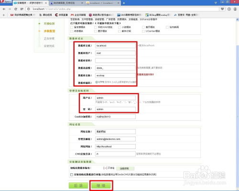
Task: Go back to the previous page
Action: point(4,9)
